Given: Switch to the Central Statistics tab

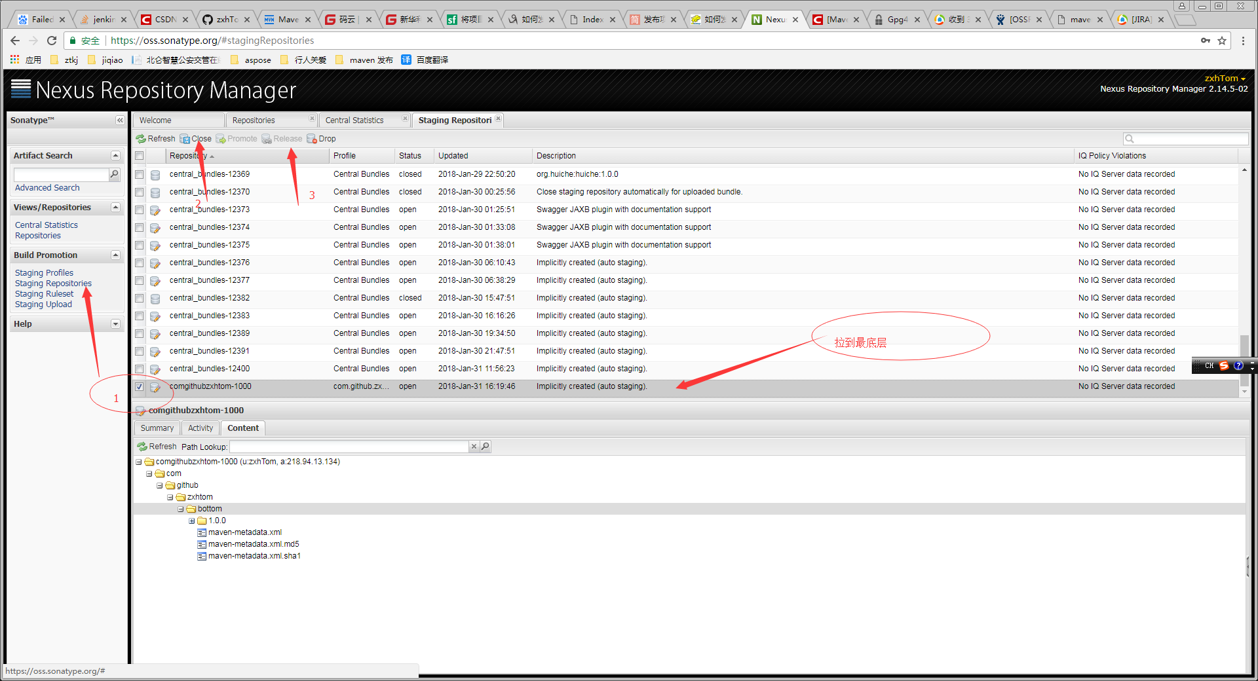Looking at the screenshot, I should point(359,120).
